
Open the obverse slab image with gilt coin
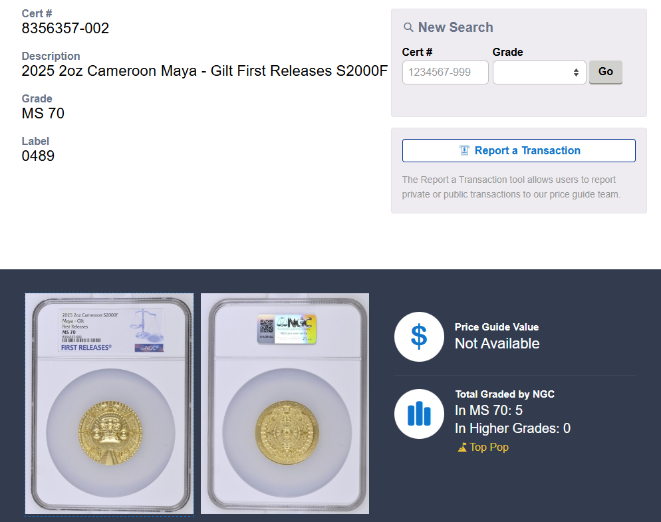(x=110, y=404)
